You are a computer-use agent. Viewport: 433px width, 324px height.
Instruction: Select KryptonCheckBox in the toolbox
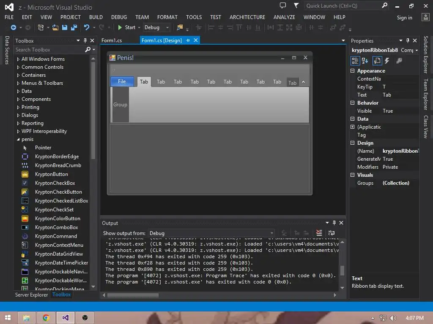point(55,183)
